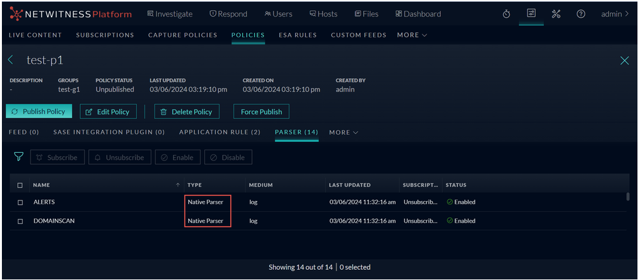Open the Admin tools wrench icon
This screenshot has width=640, height=280.
(556, 14)
